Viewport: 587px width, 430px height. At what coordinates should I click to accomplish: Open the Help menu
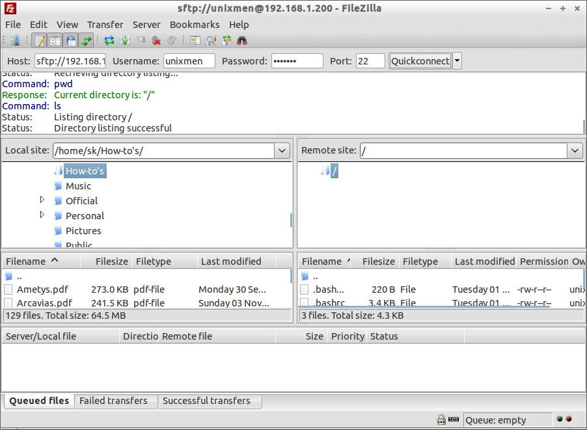click(x=239, y=25)
